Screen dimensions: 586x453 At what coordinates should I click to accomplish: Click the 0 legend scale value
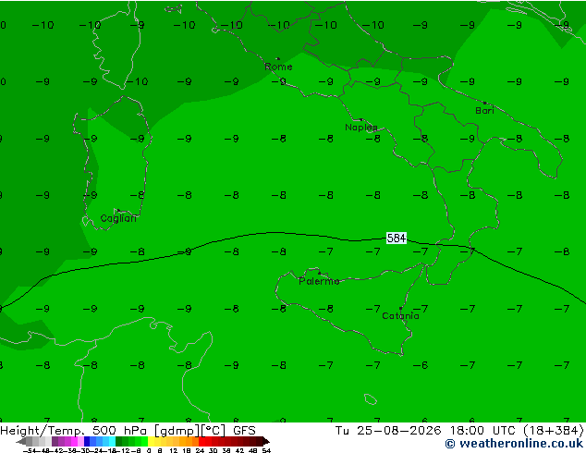149,451
